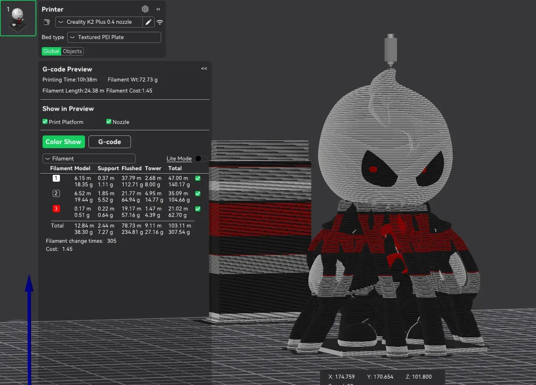This screenshot has height=385, width=536.
Task: Click filament 1 white color swatch
Action: [56, 178]
